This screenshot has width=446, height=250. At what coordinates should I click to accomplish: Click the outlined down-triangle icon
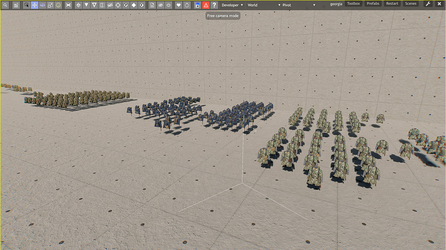pos(94,5)
